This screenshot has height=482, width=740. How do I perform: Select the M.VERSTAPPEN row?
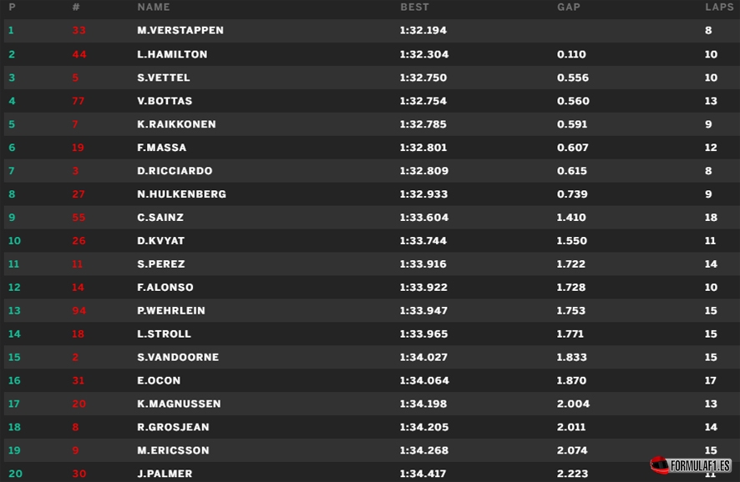coord(372,31)
